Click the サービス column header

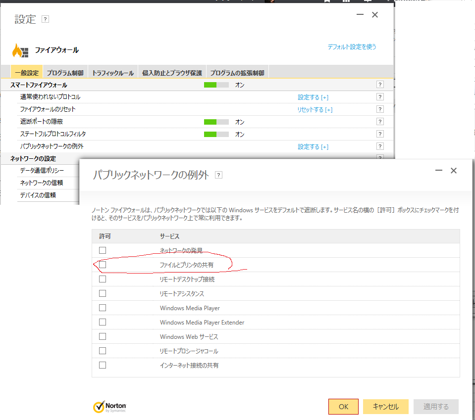pos(169,236)
